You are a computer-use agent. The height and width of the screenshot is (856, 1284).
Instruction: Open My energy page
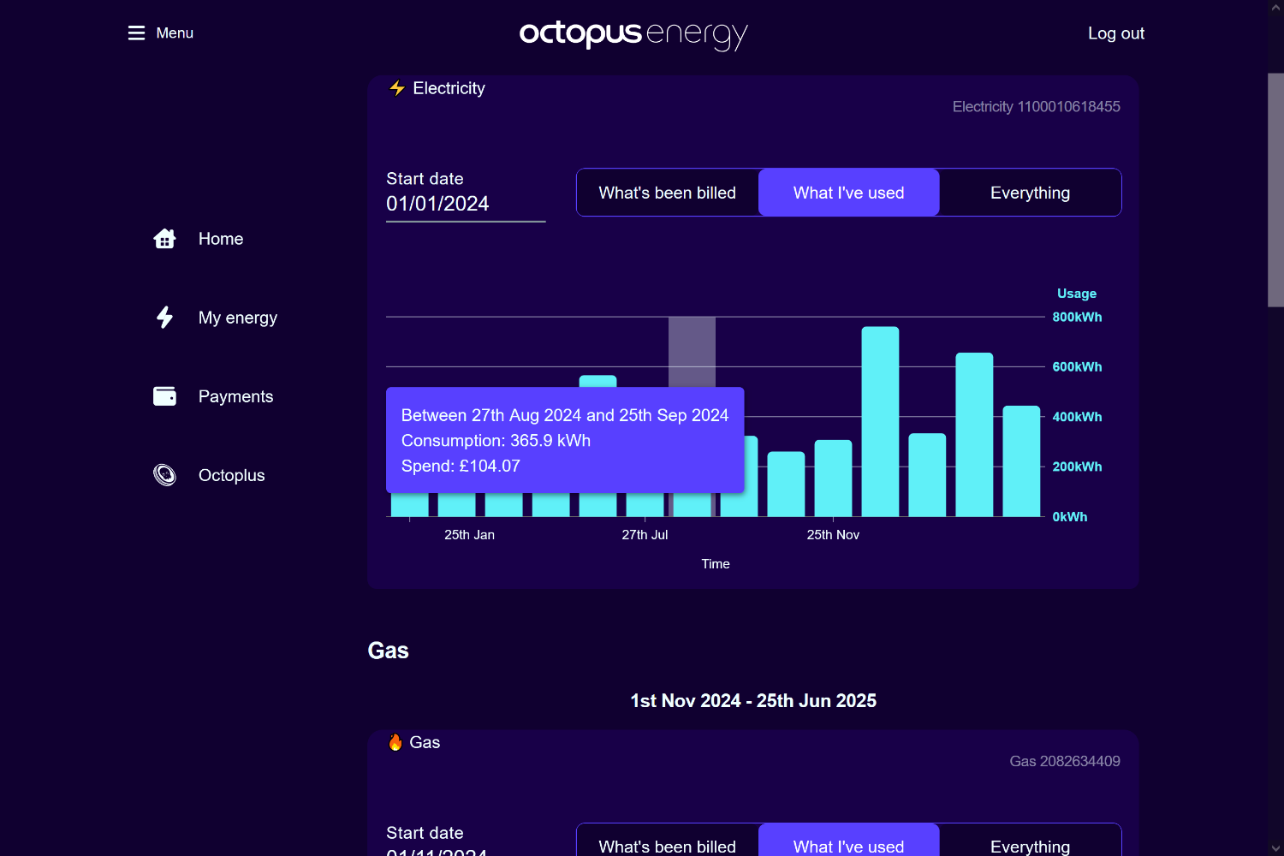[238, 318]
